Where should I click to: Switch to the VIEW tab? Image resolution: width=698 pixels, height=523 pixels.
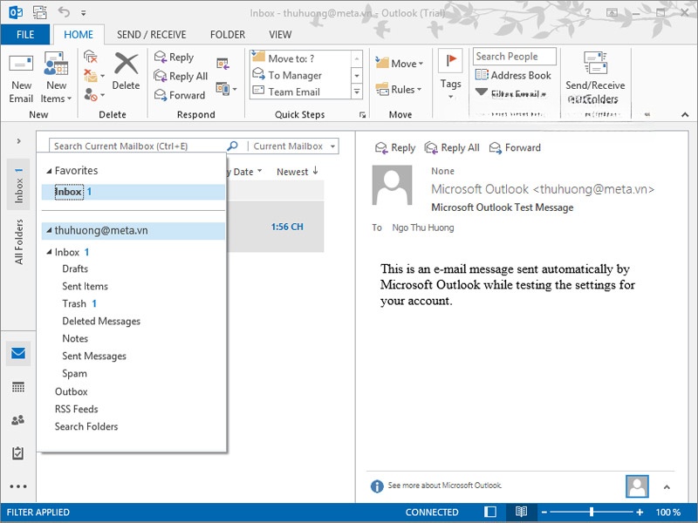point(280,34)
